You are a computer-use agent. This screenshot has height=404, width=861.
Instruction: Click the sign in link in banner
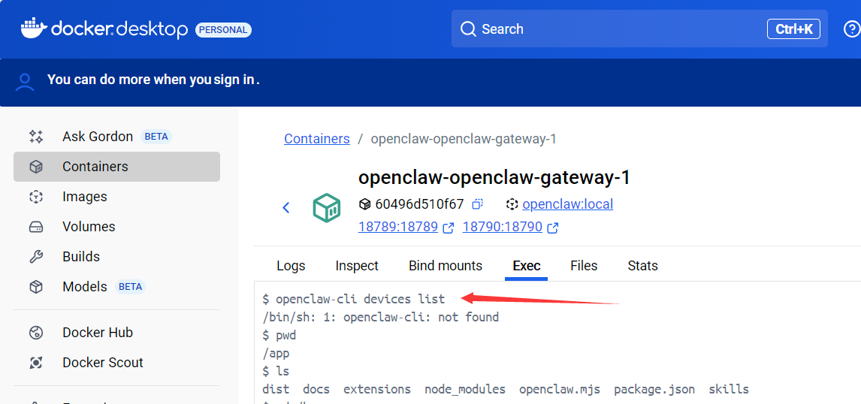(x=234, y=80)
